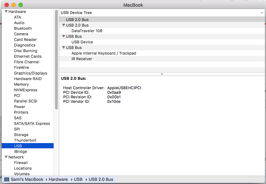Open Bluetooth hardware info
The height and width of the screenshot is (184, 266).
pos(23,28)
